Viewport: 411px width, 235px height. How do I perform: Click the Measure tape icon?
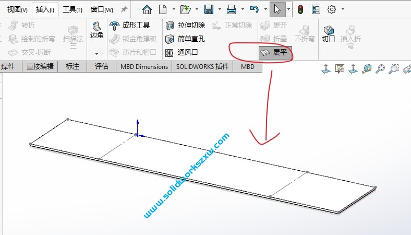click(x=367, y=69)
